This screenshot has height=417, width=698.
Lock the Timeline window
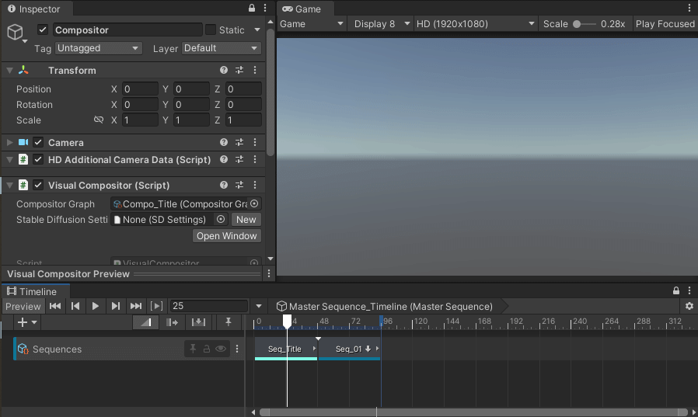tap(675, 290)
